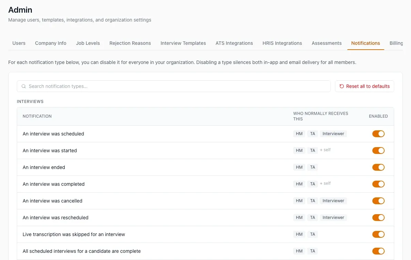411x260 pixels.
Task: Switch to Company Info tab
Action: click(51, 43)
